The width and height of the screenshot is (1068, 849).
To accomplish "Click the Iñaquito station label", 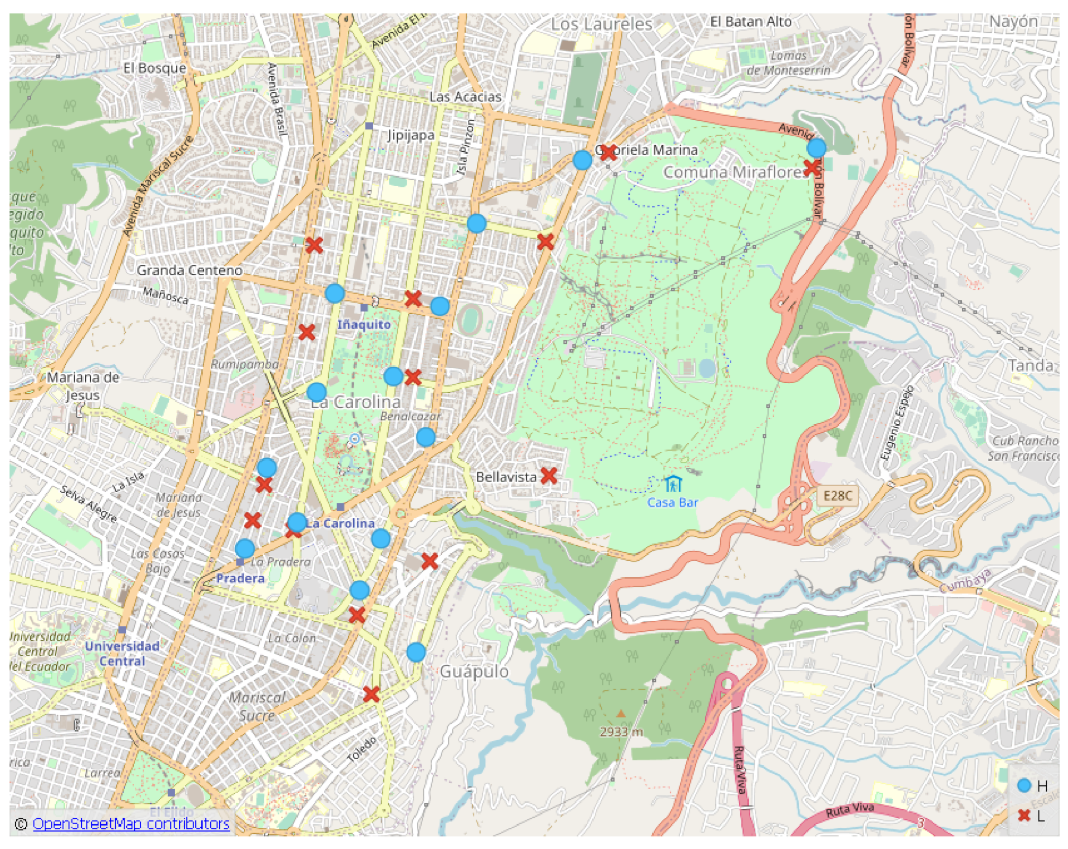I will point(364,324).
